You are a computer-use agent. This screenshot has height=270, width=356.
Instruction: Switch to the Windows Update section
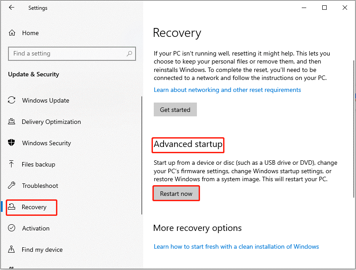(45, 100)
